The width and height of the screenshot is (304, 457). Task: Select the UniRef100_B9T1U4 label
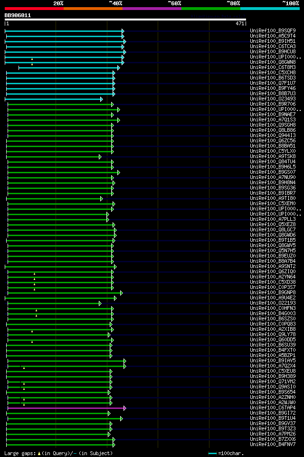tap(273, 419)
